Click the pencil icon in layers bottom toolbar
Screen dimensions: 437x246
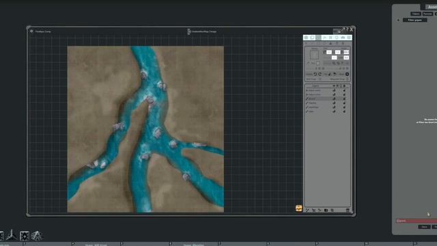(x=308, y=210)
